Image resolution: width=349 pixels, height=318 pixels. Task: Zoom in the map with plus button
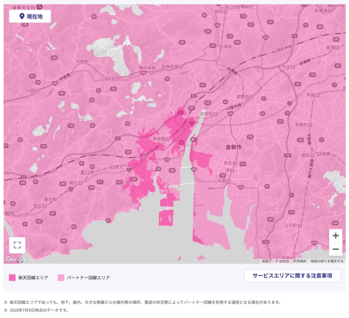335,236
